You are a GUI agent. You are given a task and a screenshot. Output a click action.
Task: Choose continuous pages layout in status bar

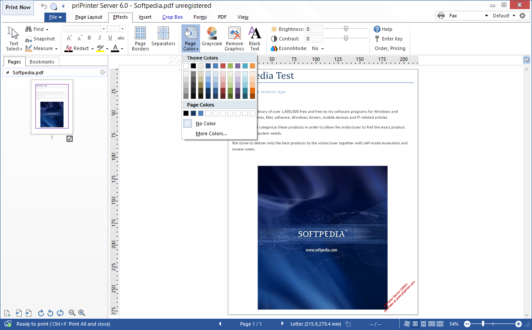423,324
